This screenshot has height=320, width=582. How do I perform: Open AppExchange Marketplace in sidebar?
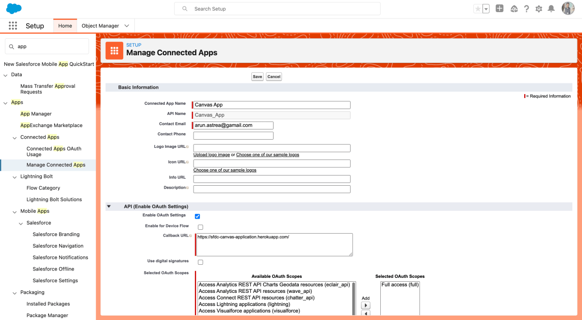tap(51, 125)
